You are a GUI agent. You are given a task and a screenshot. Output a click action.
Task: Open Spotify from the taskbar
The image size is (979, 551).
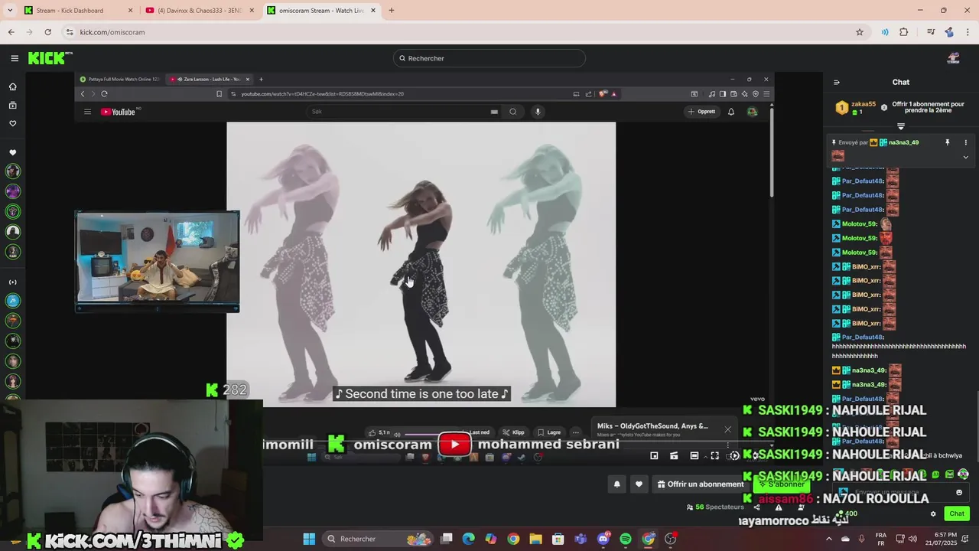(x=626, y=539)
